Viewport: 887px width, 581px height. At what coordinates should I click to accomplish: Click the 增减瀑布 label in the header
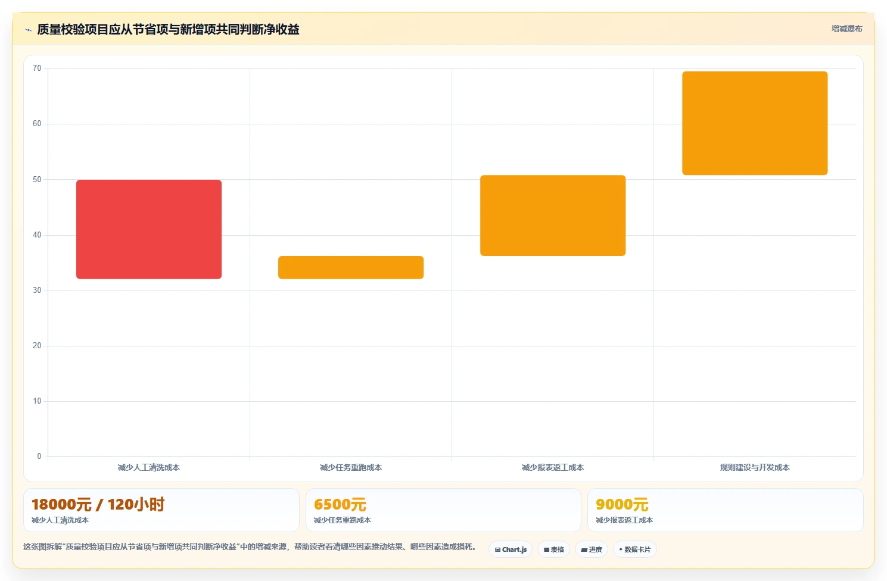[846, 29]
